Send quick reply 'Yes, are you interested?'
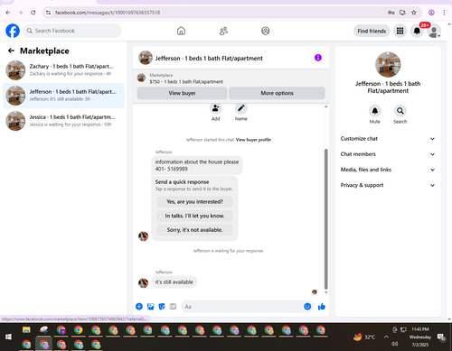 pos(194,202)
